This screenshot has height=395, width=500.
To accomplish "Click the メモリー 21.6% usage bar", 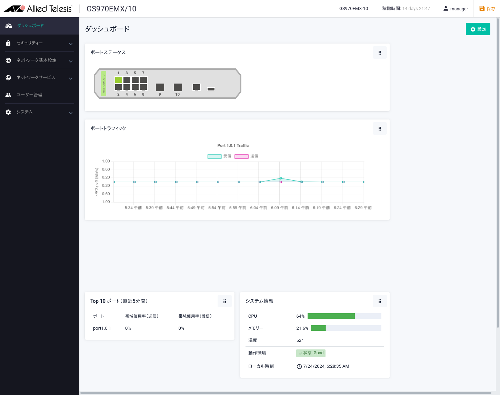I will pos(346,328).
